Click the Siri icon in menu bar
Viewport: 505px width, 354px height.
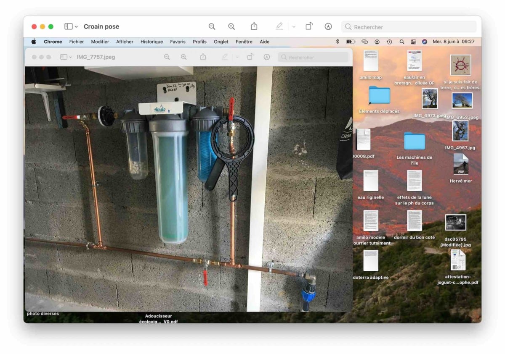pos(425,42)
